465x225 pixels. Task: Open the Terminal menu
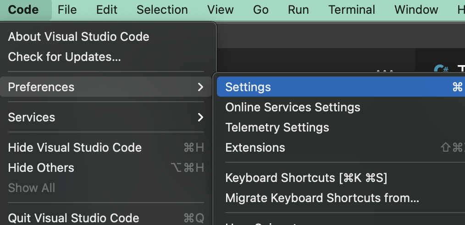(352, 10)
